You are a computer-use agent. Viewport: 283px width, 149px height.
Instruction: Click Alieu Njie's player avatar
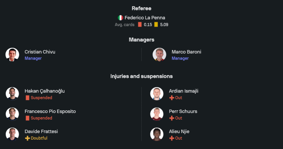click(157, 134)
